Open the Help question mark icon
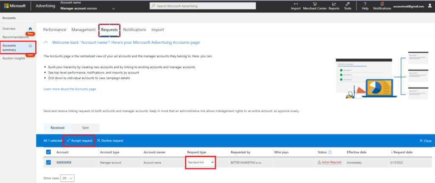The image size is (435, 183). pos(365,4)
